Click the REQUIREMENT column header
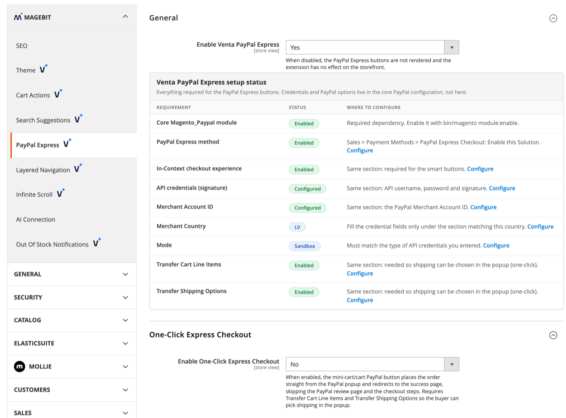 [174, 107]
